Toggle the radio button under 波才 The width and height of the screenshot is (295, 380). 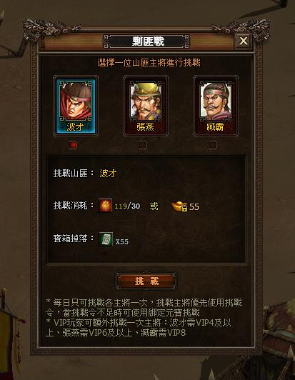click(x=73, y=145)
